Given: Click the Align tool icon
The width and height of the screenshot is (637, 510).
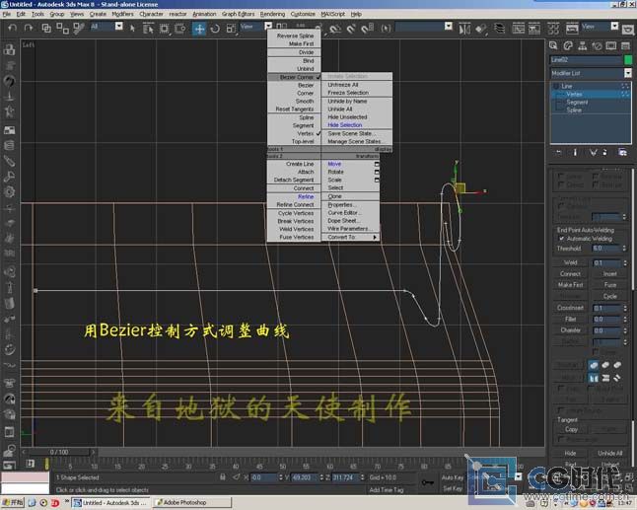Looking at the screenshot, I should (x=481, y=29).
